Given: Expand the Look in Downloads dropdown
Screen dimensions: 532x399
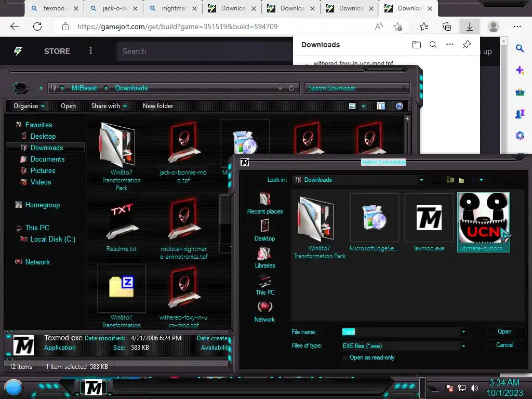Looking at the screenshot, I should click(421, 180).
